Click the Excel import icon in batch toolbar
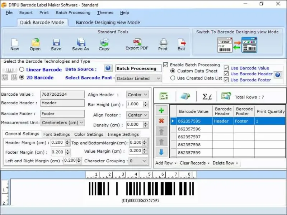Screen dimensions: 287x215 [x=164, y=96]
